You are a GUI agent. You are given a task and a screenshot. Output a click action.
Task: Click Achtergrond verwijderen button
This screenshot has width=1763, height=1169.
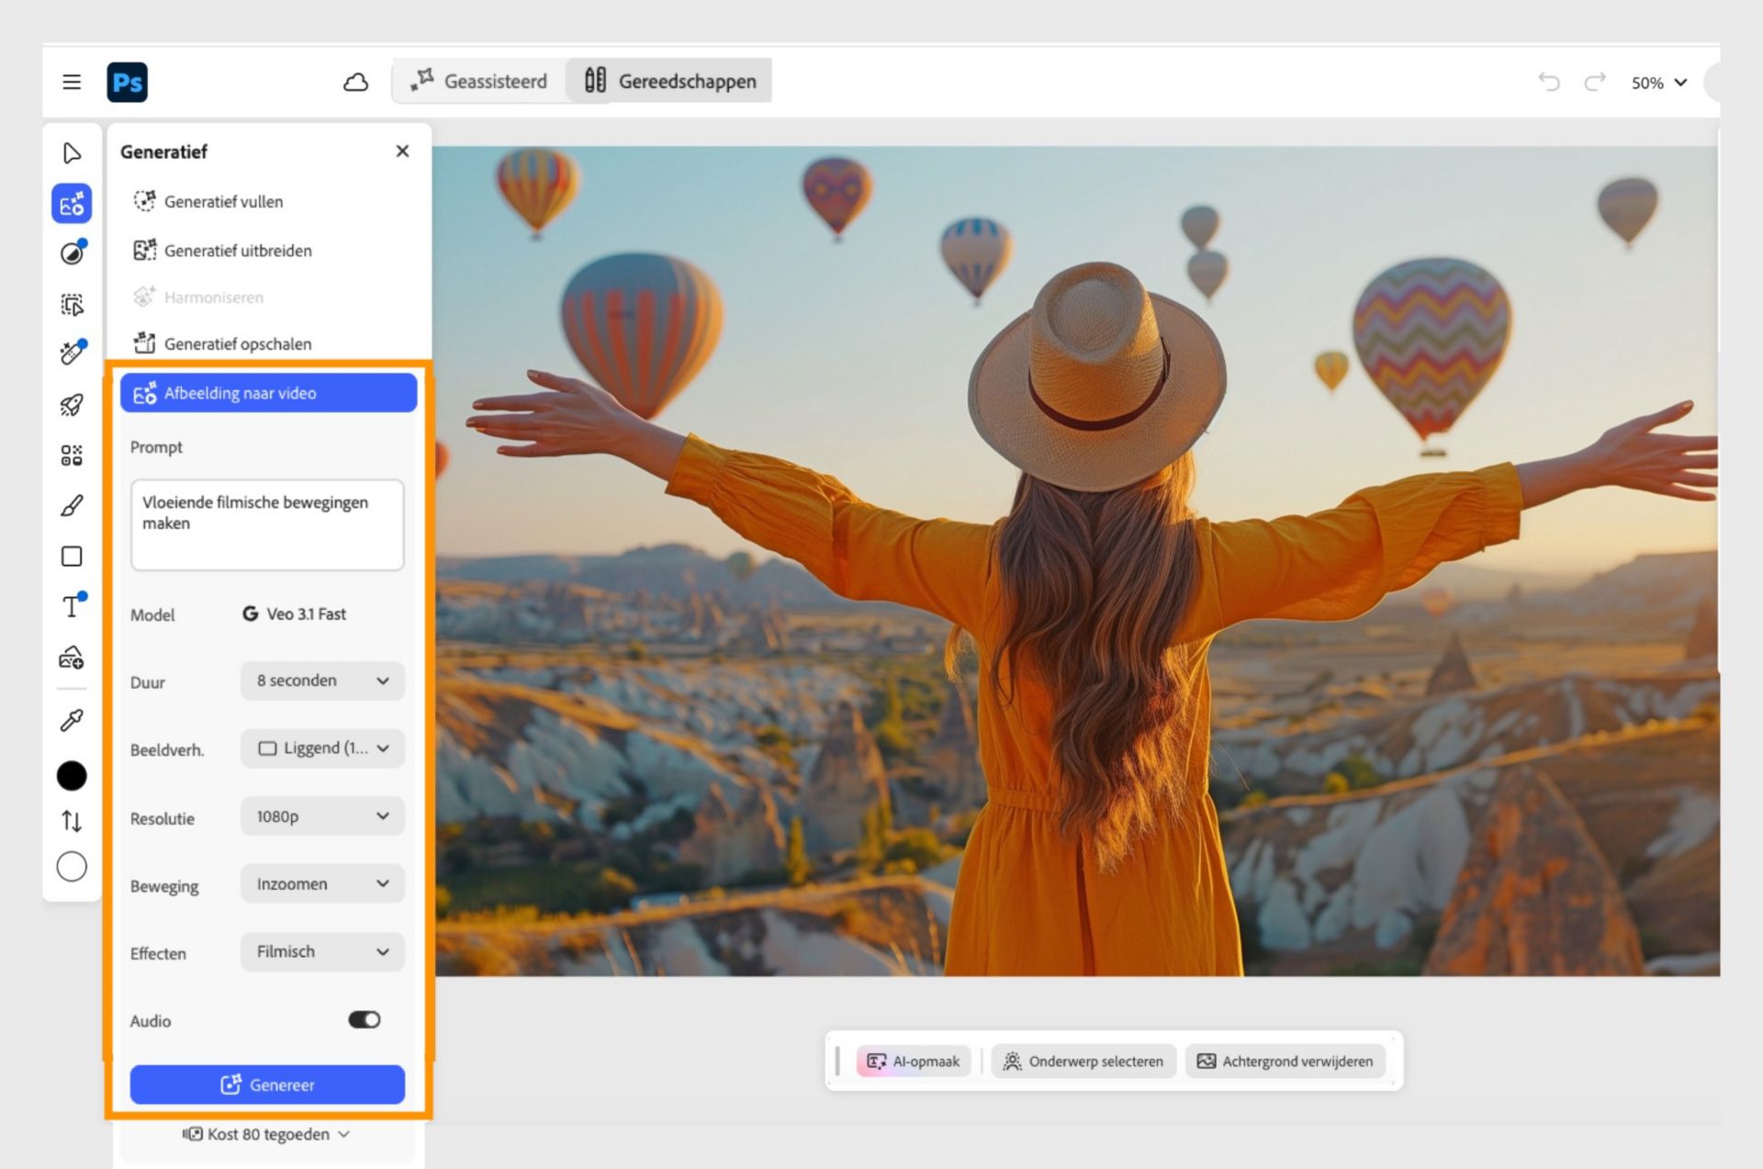click(1285, 1062)
